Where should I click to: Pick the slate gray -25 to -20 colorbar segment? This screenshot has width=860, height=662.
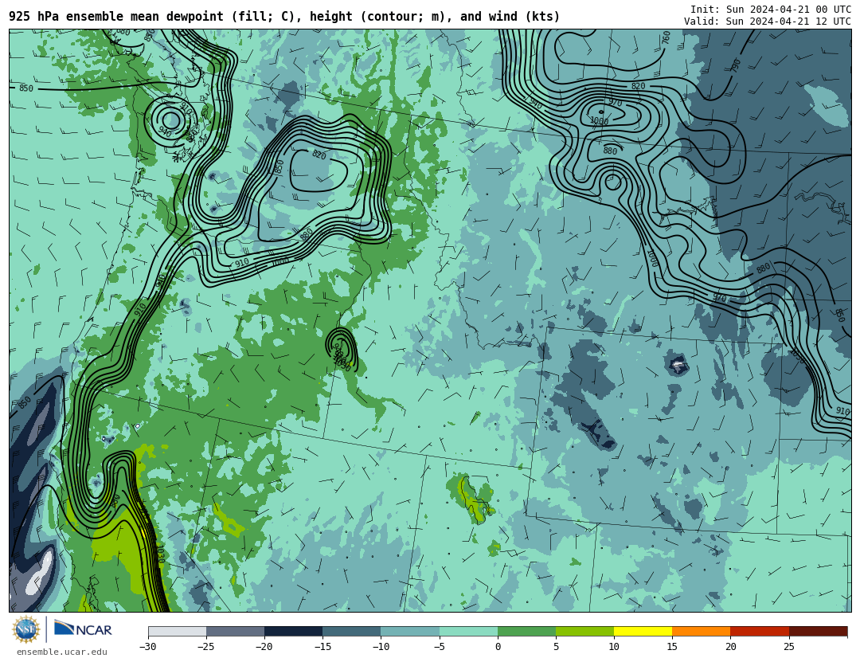tap(235, 631)
